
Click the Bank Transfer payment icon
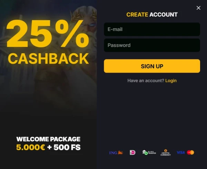click(149, 152)
